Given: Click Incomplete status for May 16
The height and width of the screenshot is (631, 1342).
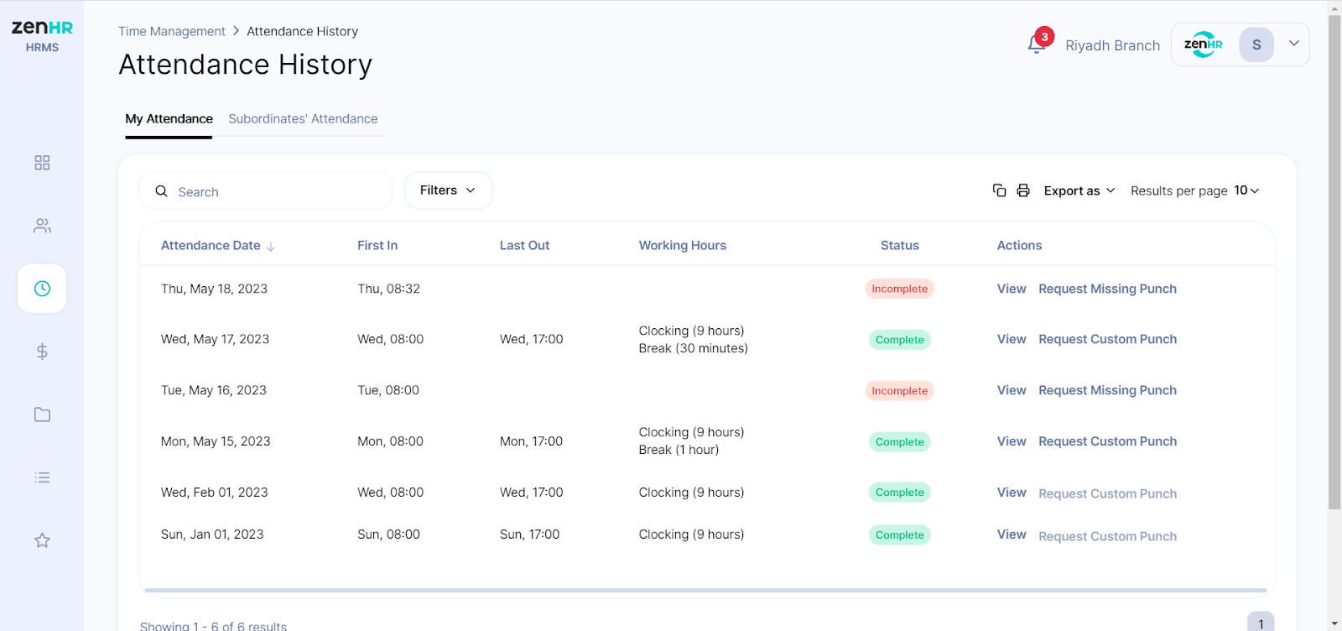Looking at the screenshot, I should [900, 391].
